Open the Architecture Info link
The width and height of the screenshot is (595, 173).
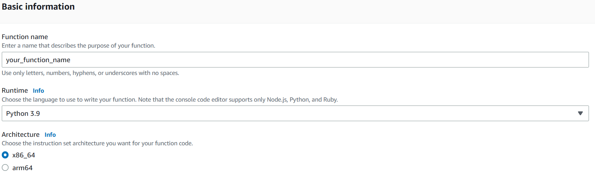tap(50, 135)
